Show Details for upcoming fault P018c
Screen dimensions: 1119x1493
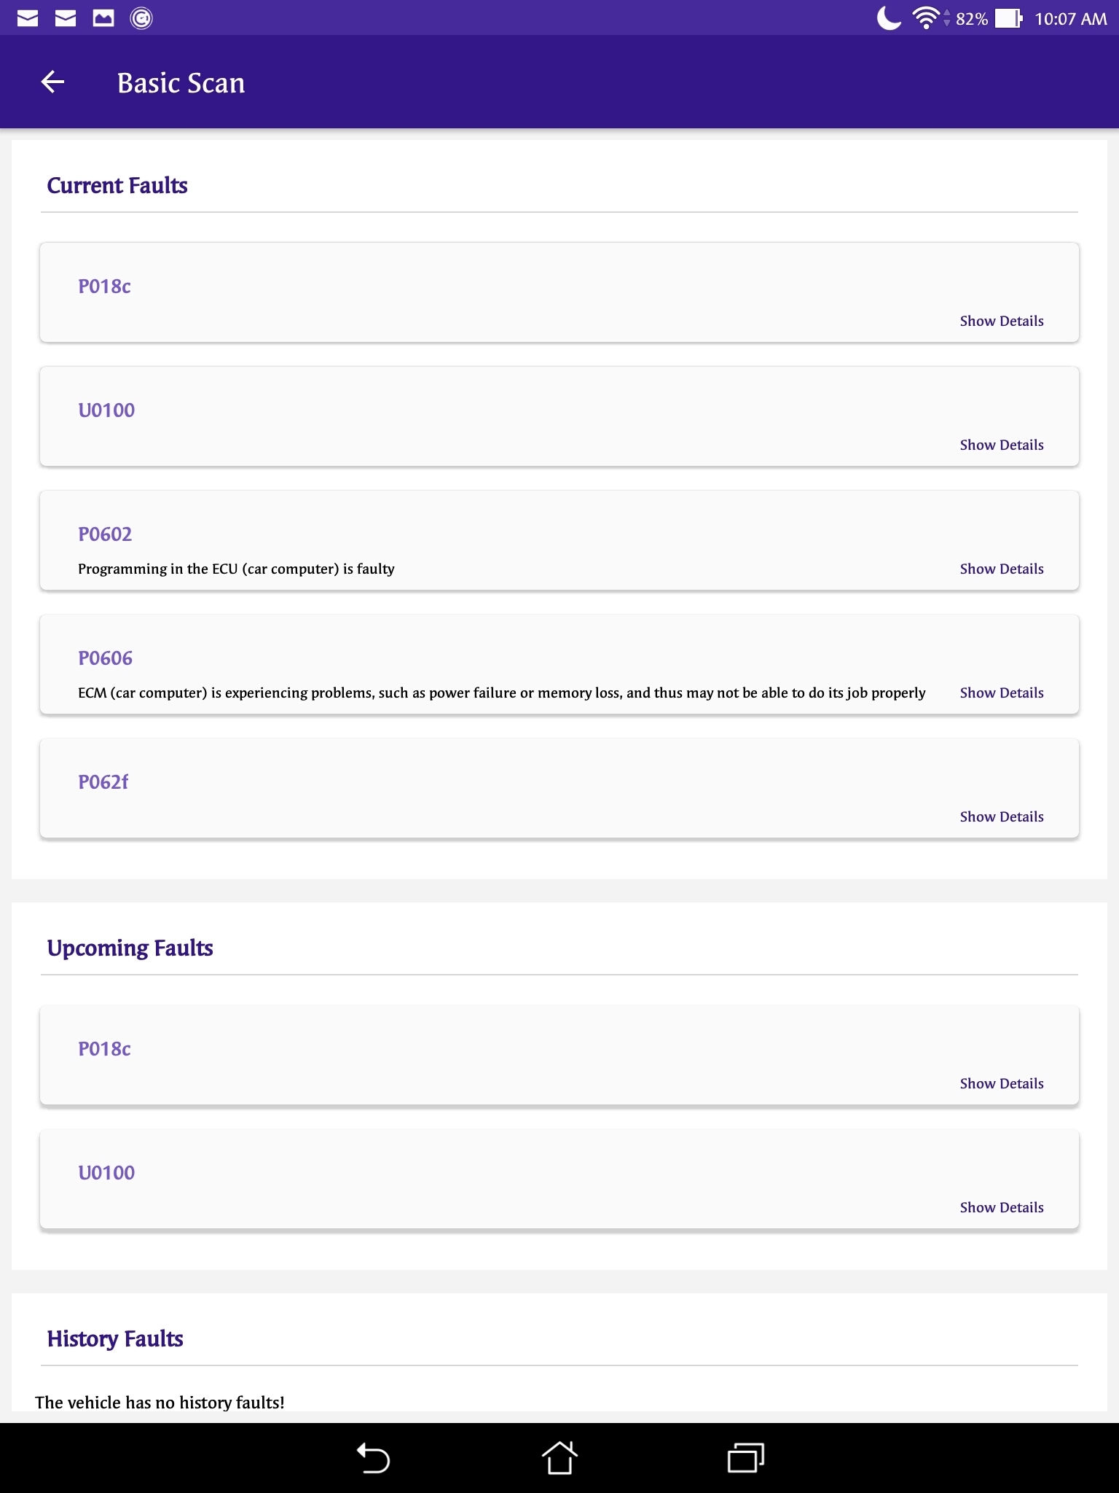[1001, 1083]
